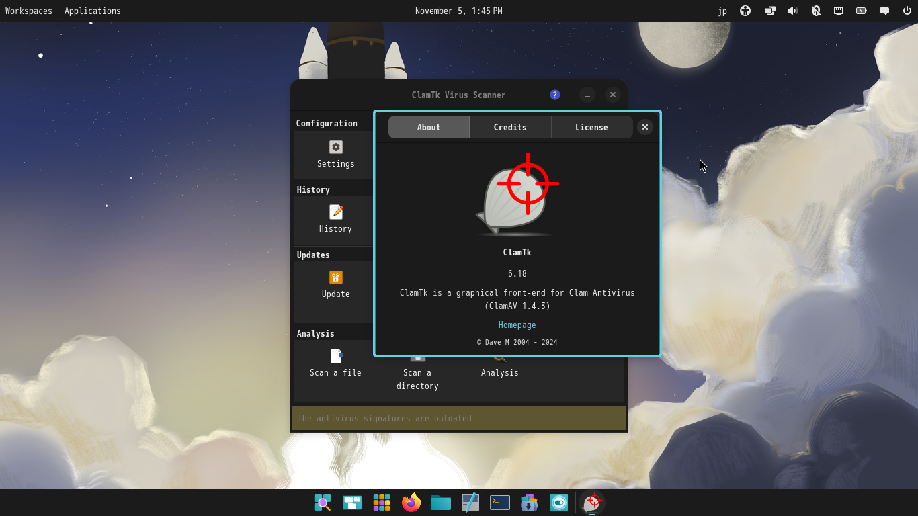Click the blue help question mark icon
The height and width of the screenshot is (516, 918).
point(555,95)
